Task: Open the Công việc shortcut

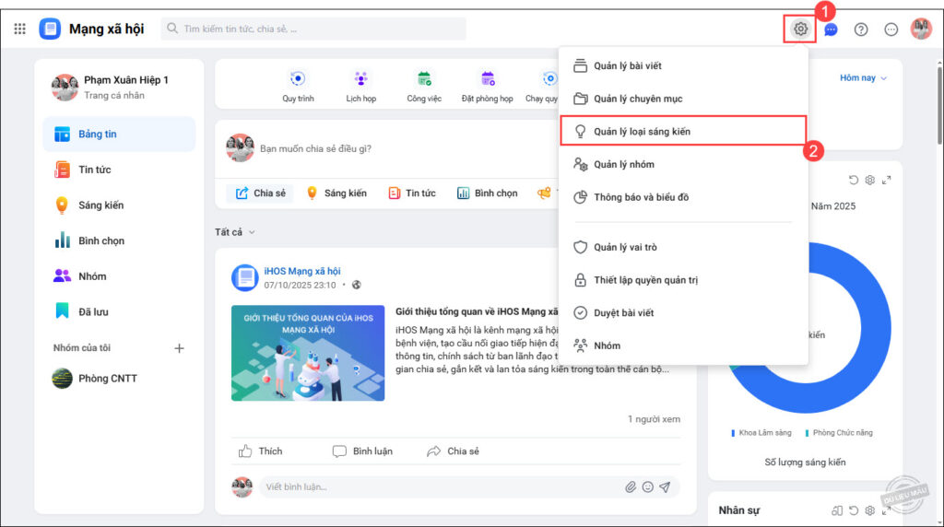Action: (424, 86)
